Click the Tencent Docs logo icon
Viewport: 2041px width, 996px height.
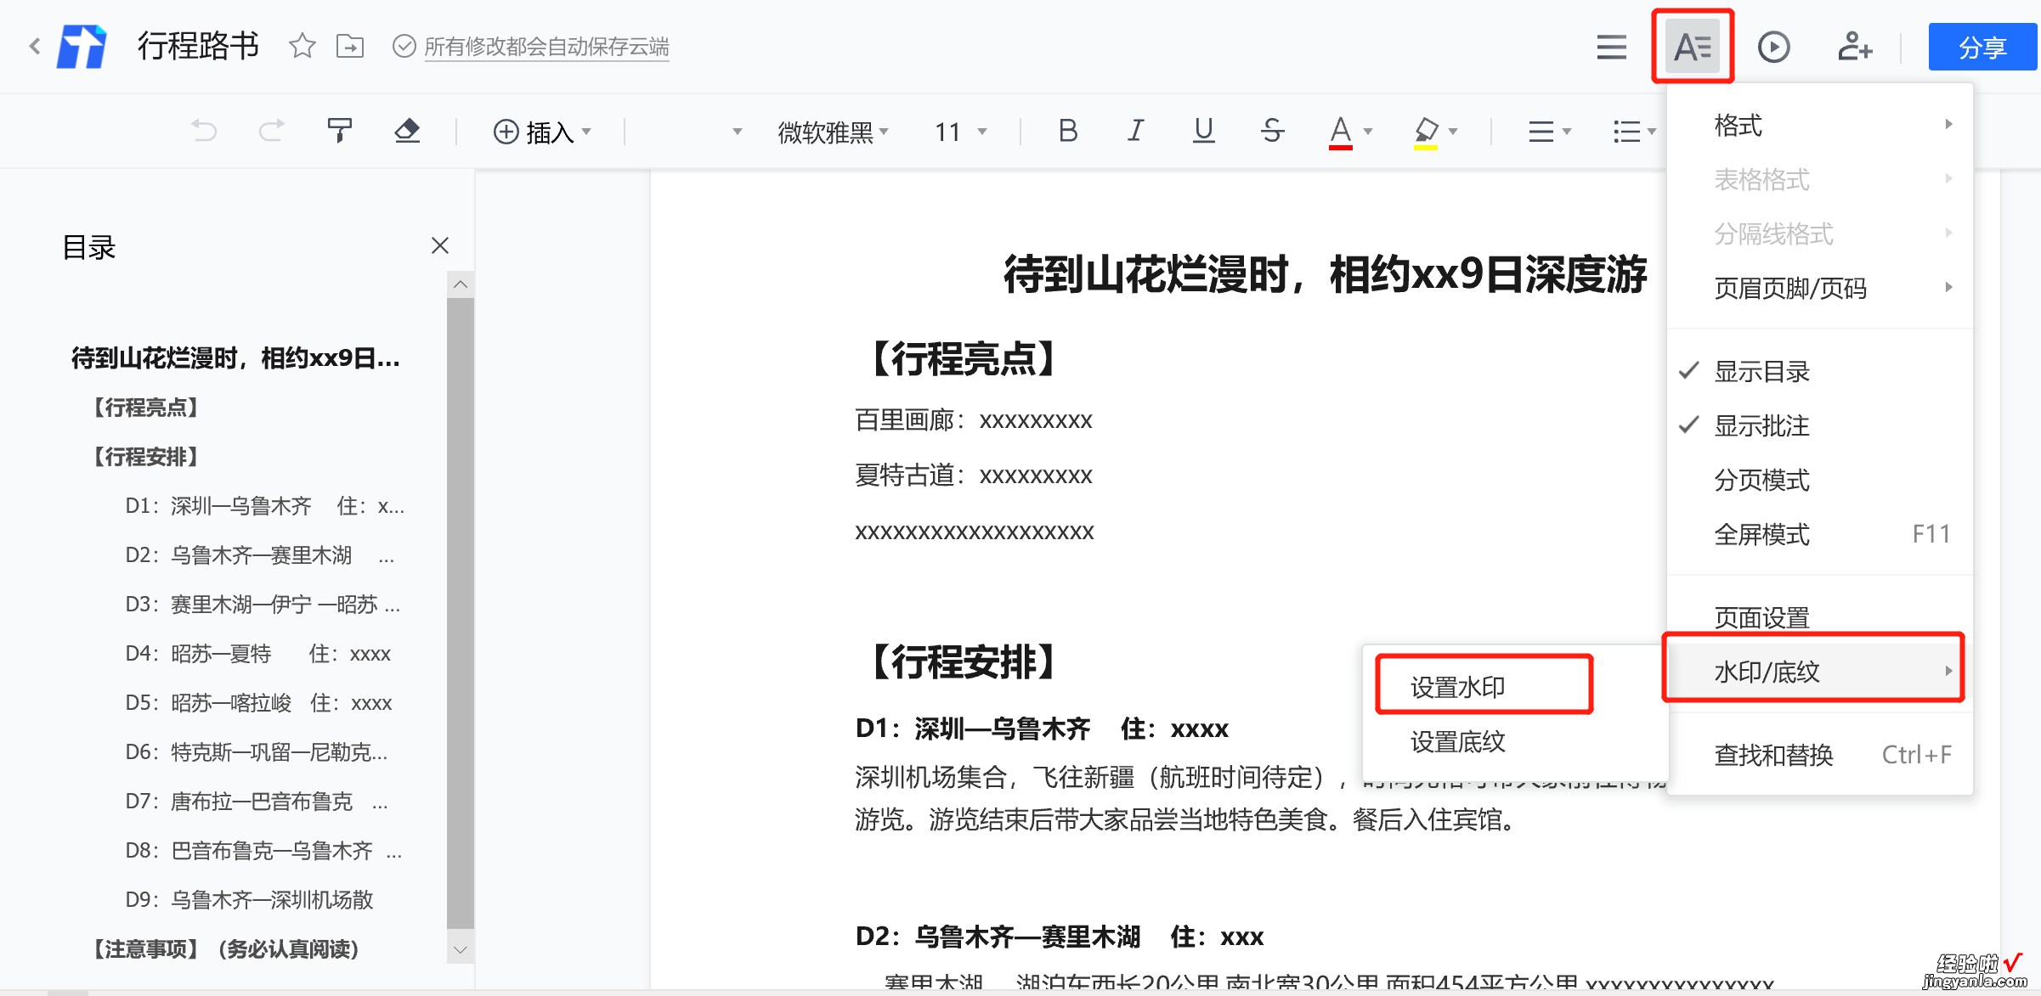pyautogui.click(x=82, y=46)
